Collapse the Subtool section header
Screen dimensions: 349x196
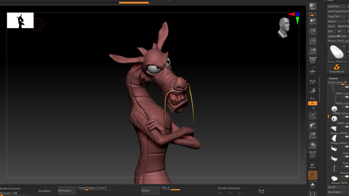click(x=333, y=78)
